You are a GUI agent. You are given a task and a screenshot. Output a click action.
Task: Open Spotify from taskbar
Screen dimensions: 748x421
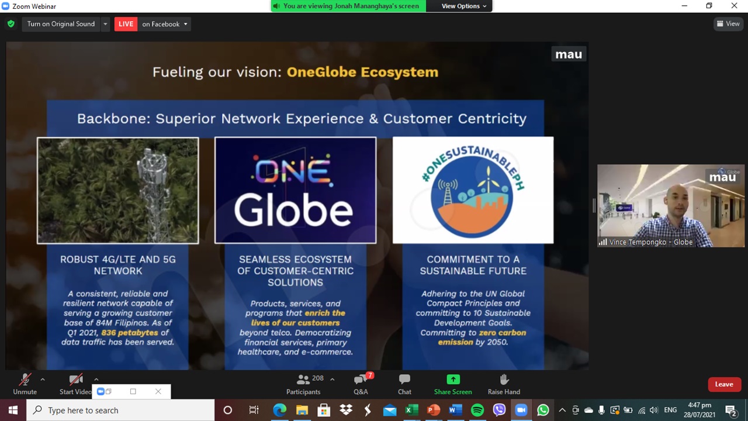pos(477,410)
